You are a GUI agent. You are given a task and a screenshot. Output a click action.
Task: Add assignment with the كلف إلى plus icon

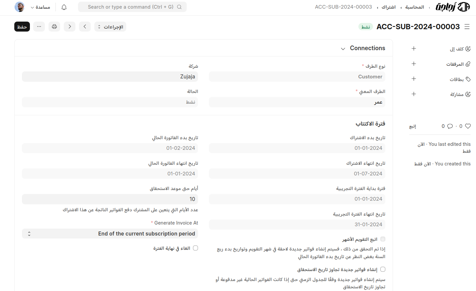pos(414,48)
